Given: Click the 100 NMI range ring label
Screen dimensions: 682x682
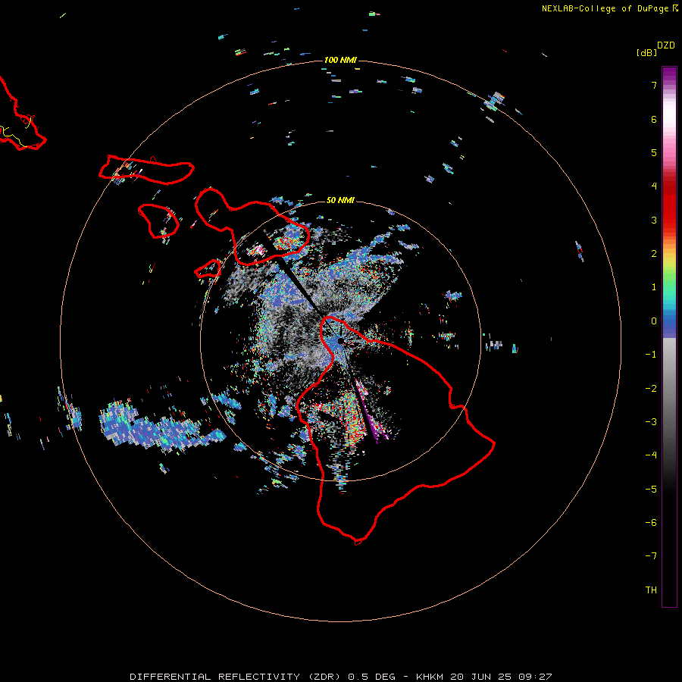Looking at the screenshot, I should click(x=340, y=60).
